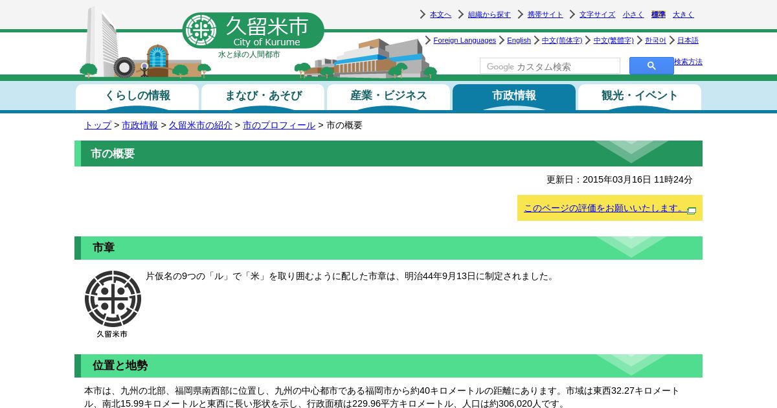Click the arrow icon before Foreign Languages
The width and height of the screenshot is (777, 408).
[x=428, y=40]
